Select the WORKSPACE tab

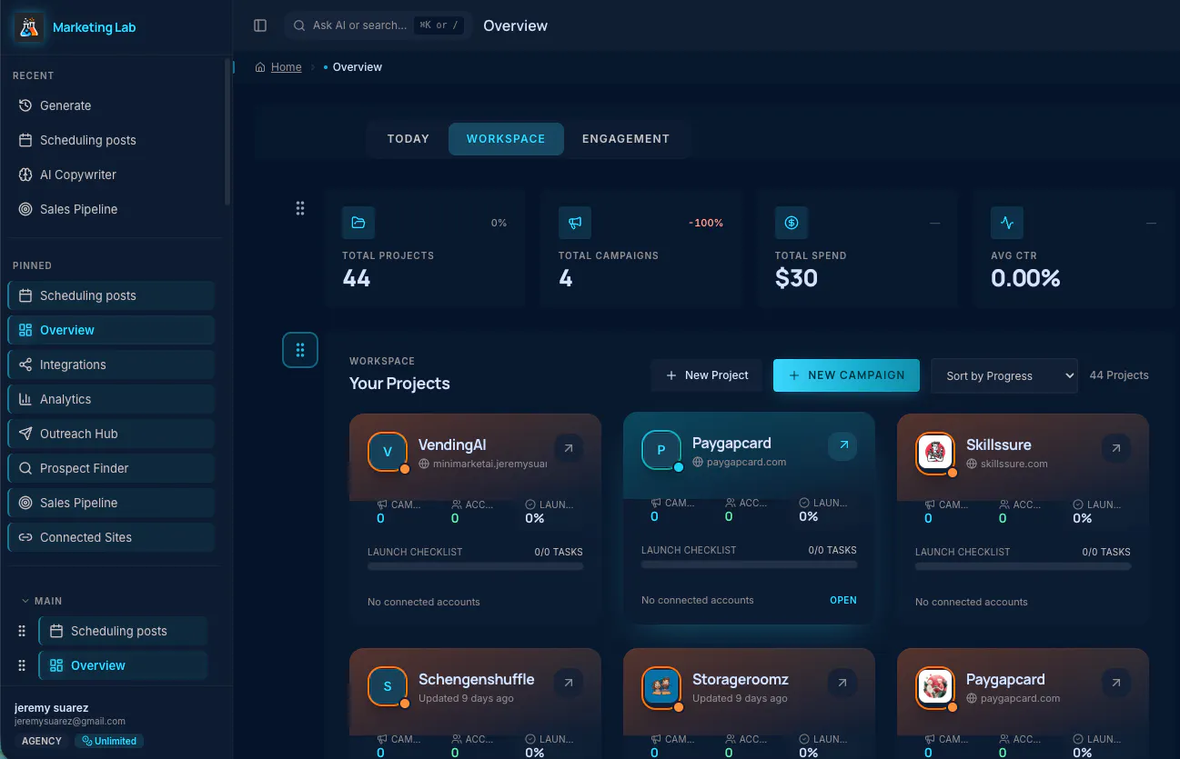point(506,139)
